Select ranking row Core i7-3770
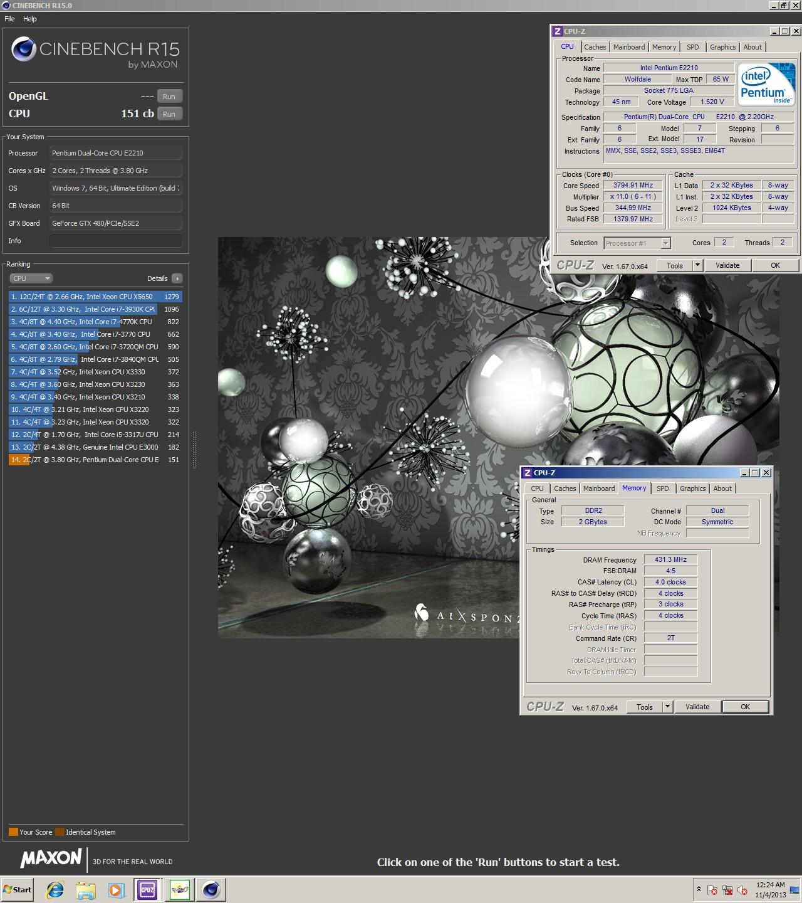Image resolution: width=802 pixels, height=903 pixels. click(x=95, y=334)
